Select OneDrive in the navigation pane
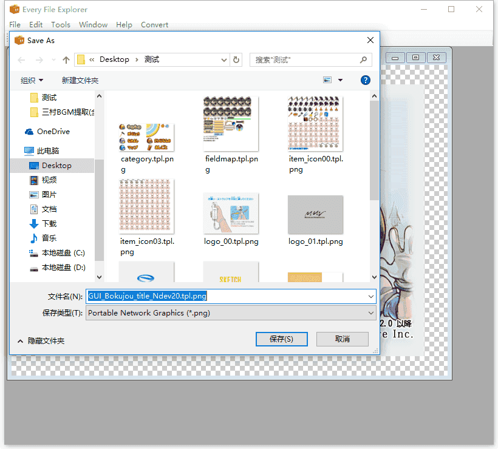Viewport: 498px width, 449px height. (x=52, y=132)
